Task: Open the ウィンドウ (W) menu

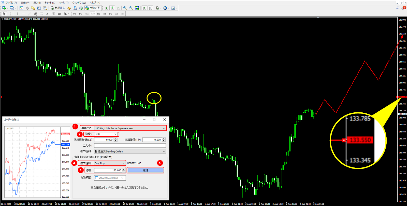Action: point(79,3)
